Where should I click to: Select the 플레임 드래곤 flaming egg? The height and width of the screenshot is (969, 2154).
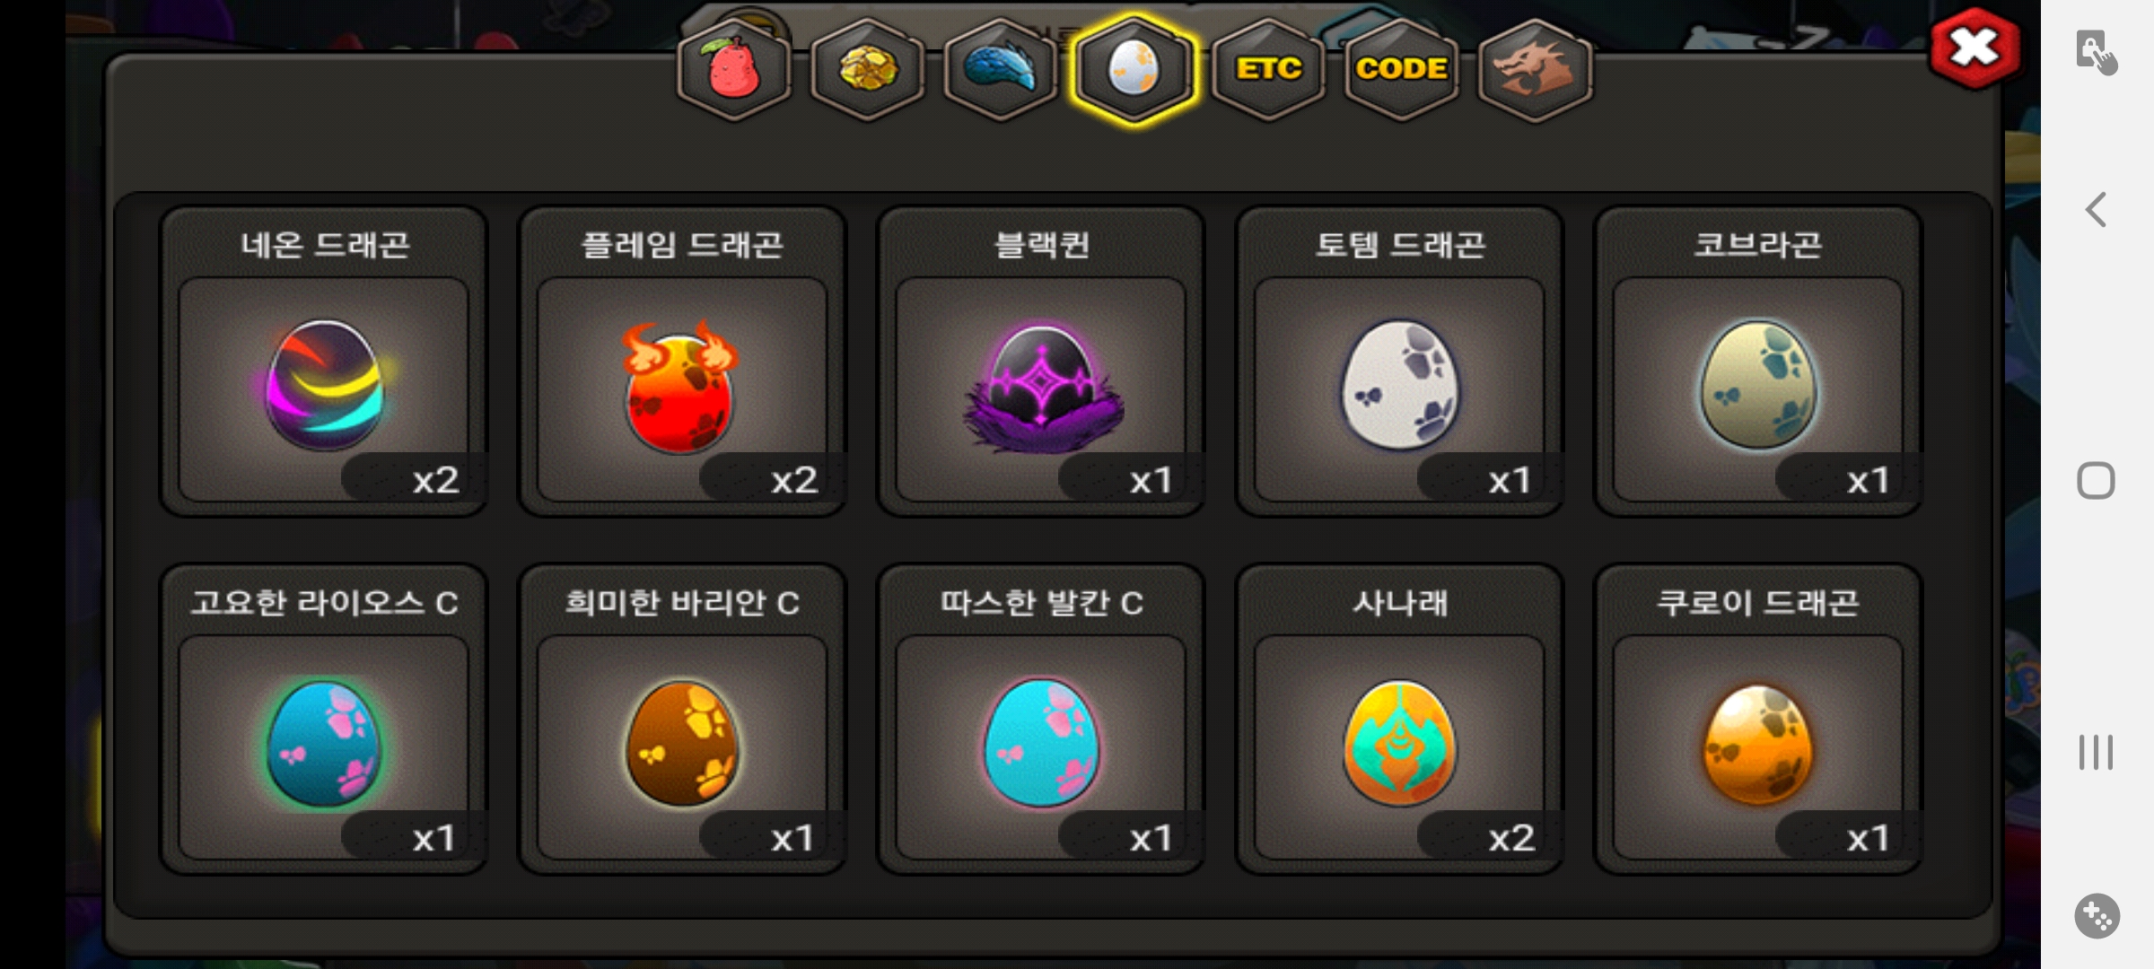pos(682,362)
